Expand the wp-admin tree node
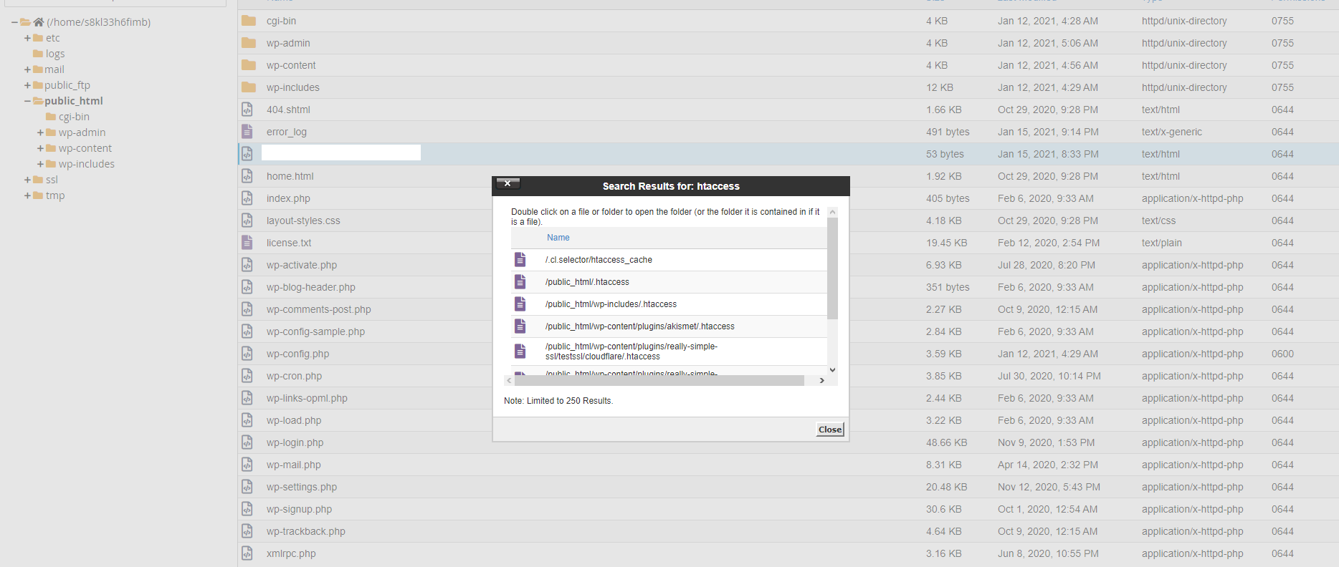The height and width of the screenshot is (567, 1339). (x=40, y=132)
